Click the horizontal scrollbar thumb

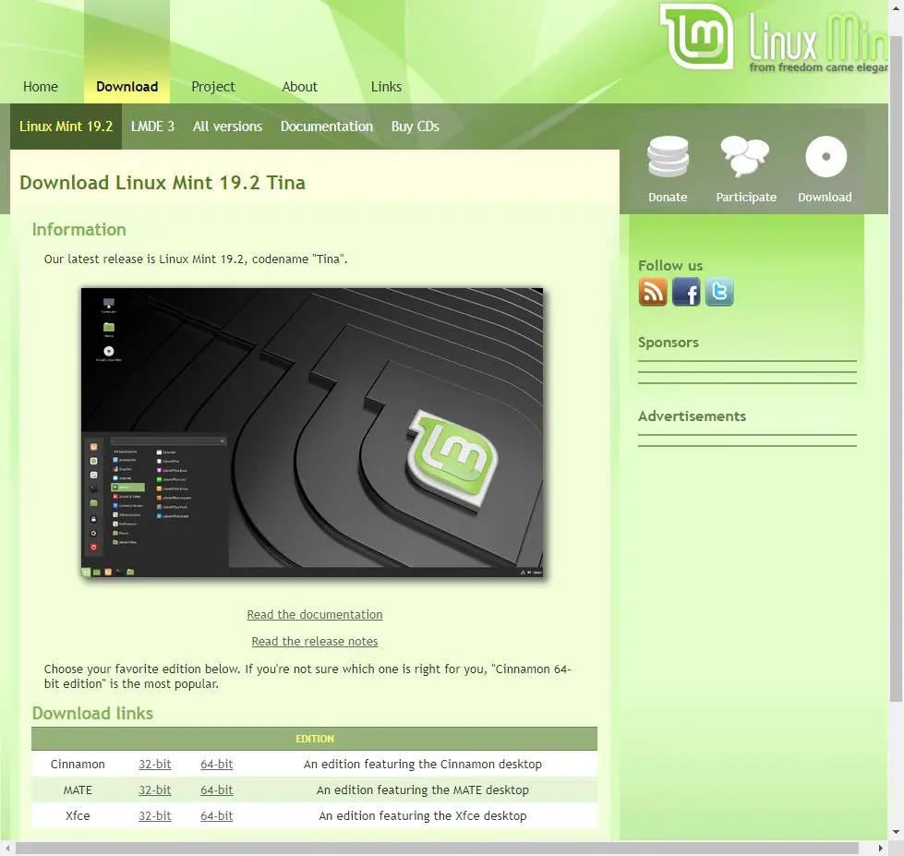point(437,849)
